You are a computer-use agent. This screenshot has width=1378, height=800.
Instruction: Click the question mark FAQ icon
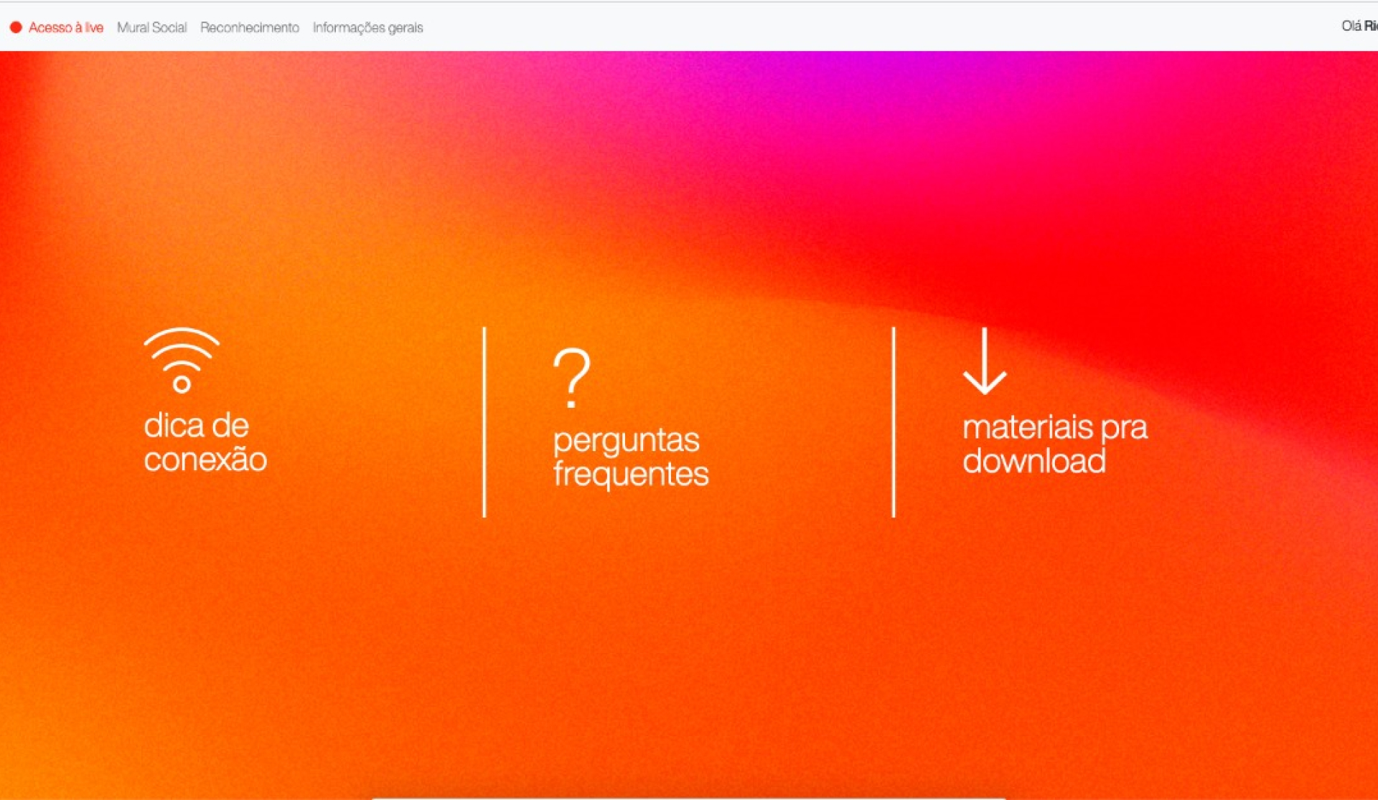571,378
